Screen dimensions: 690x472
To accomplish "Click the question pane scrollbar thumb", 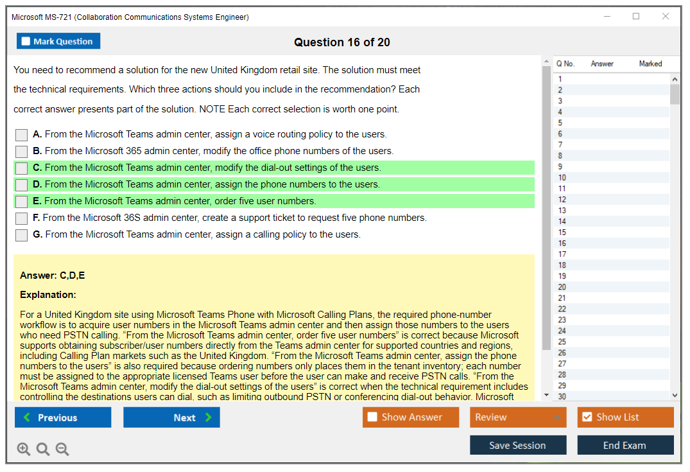I will click(546, 208).
